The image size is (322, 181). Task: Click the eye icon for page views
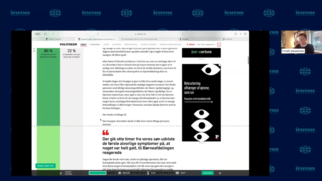[x=120, y=173]
